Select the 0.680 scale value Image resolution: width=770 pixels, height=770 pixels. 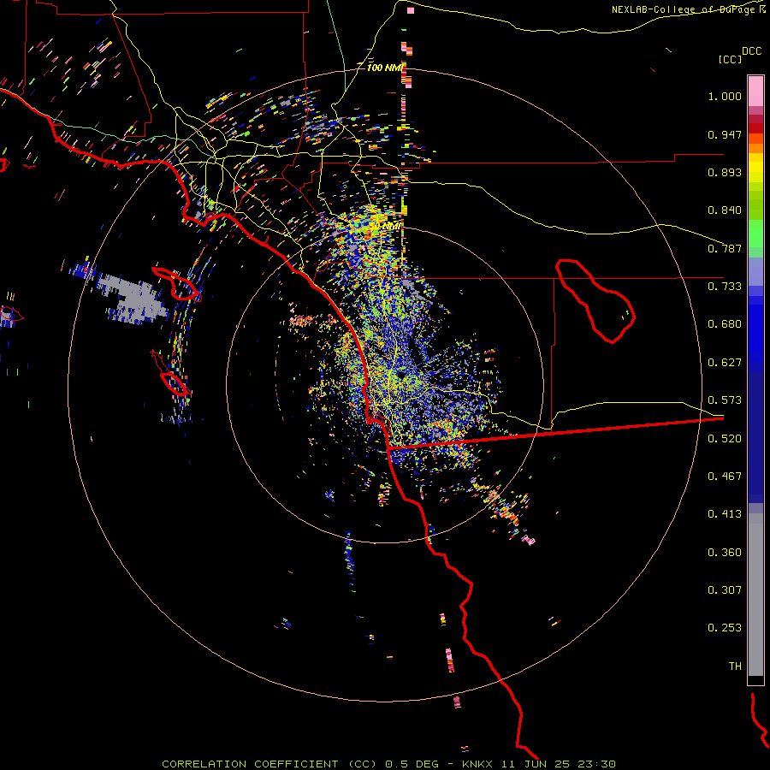coord(725,324)
